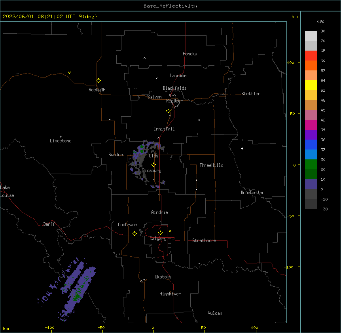Click the Stettler label
This screenshot has height=333, width=341.
[251, 94]
